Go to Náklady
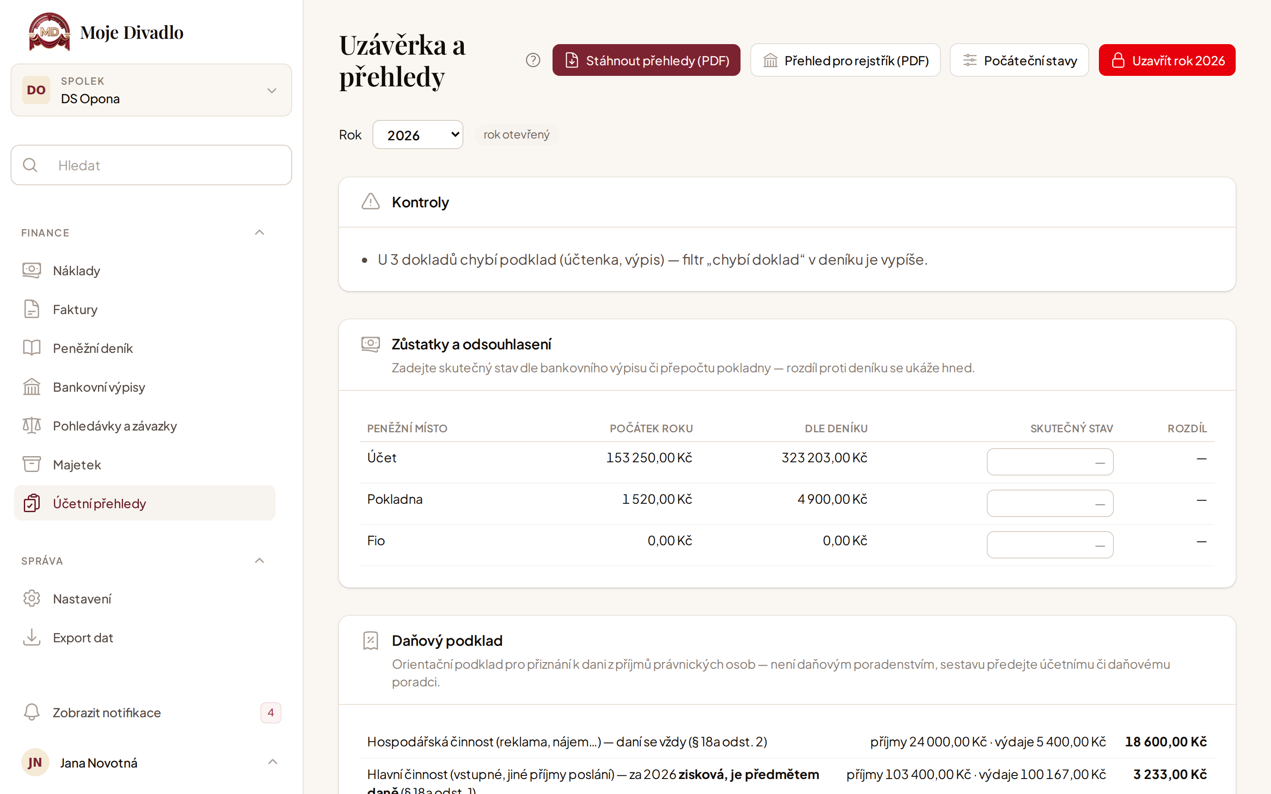Screen dimensions: 1271x794 [145, 270]
